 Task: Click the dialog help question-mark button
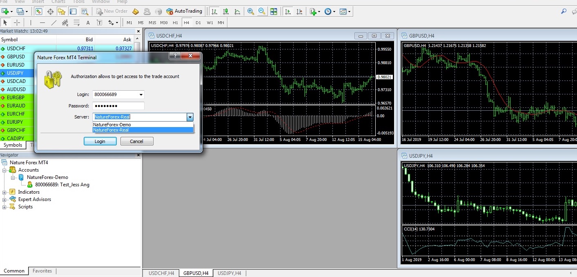click(175, 56)
